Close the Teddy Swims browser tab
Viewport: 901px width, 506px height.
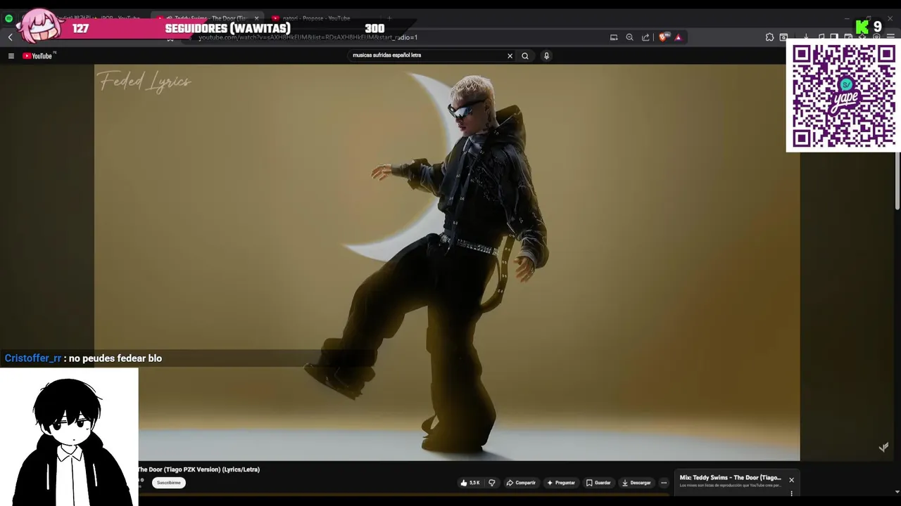pyautogui.click(x=256, y=18)
